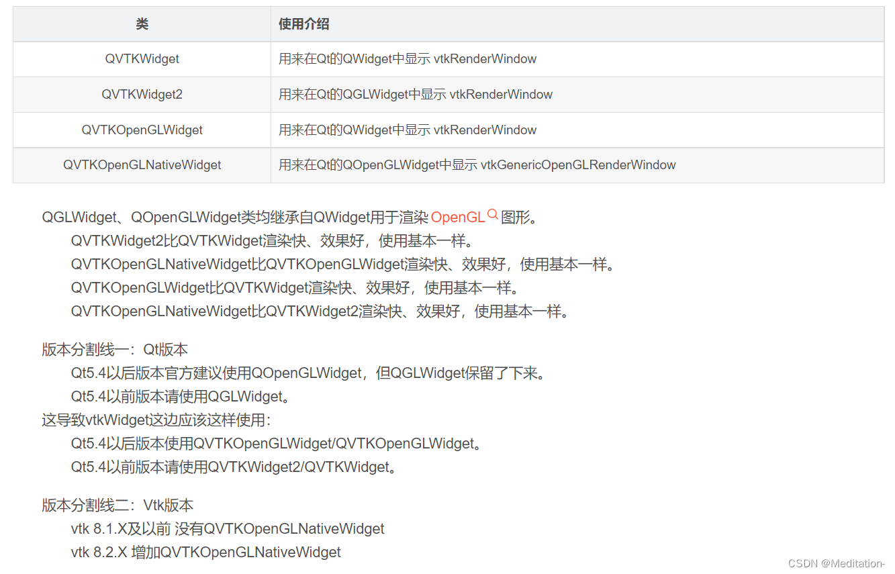Click the line 'QGLWidget、QOpenGLWidget类均继承自QWidget'

coord(290,218)
